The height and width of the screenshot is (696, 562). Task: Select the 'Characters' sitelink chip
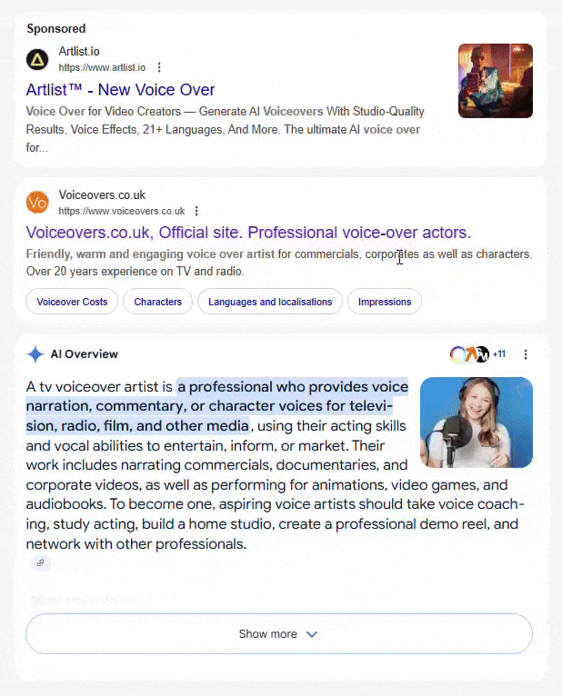pos(157,302)
